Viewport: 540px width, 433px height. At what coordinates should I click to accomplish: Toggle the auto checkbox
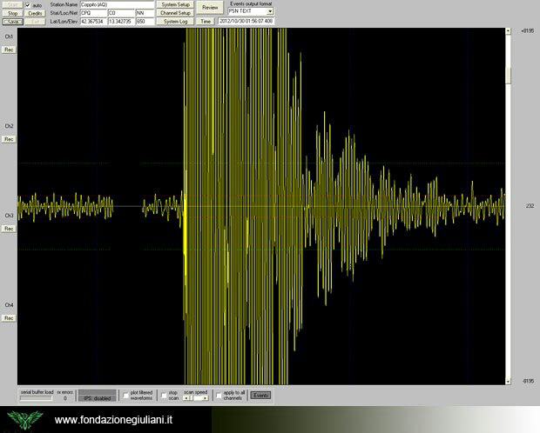coord(28,5)
